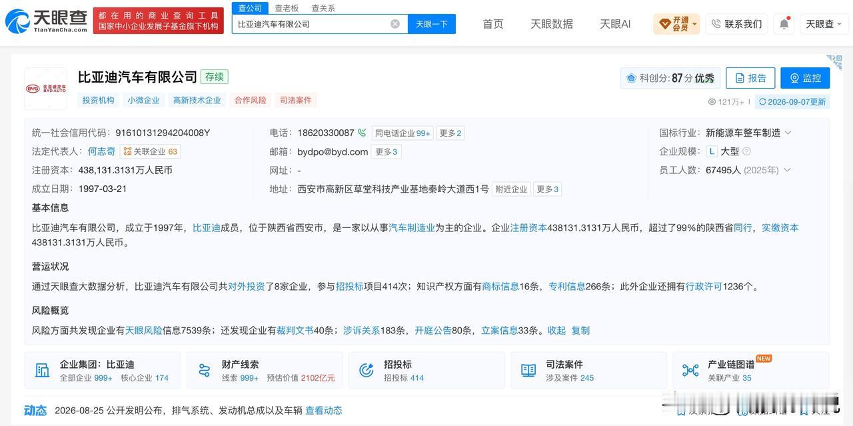Open the 裁判文书 link
The height and width of the screenshot is (426, 853).
pyautogui.click(x=295, y=330)
